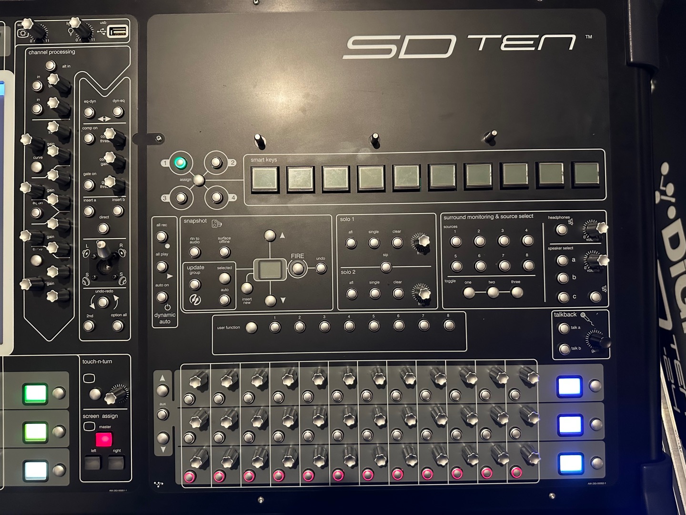Push the snapshot FIRE button
The height and width of the screenshot is (515, 686).
pyautogui.click(x=297, y=269)
